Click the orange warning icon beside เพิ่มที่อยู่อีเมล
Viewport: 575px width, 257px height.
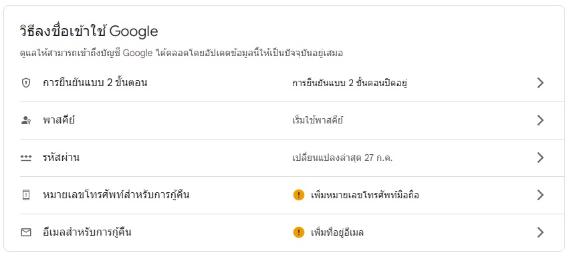click(x=299, y=232)
